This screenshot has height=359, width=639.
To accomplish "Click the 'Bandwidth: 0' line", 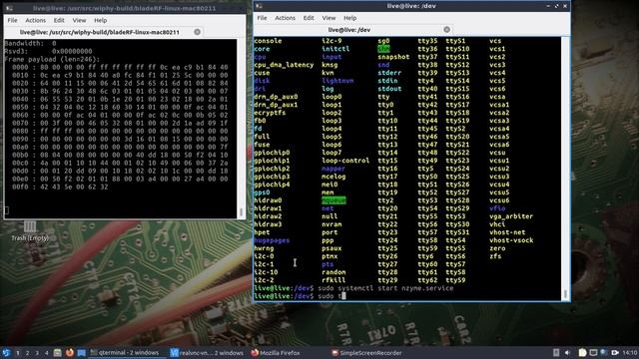I will tap(30, 43).
